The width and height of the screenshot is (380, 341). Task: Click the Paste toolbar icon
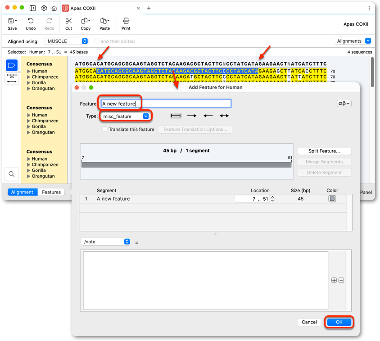tap(105, 21)
